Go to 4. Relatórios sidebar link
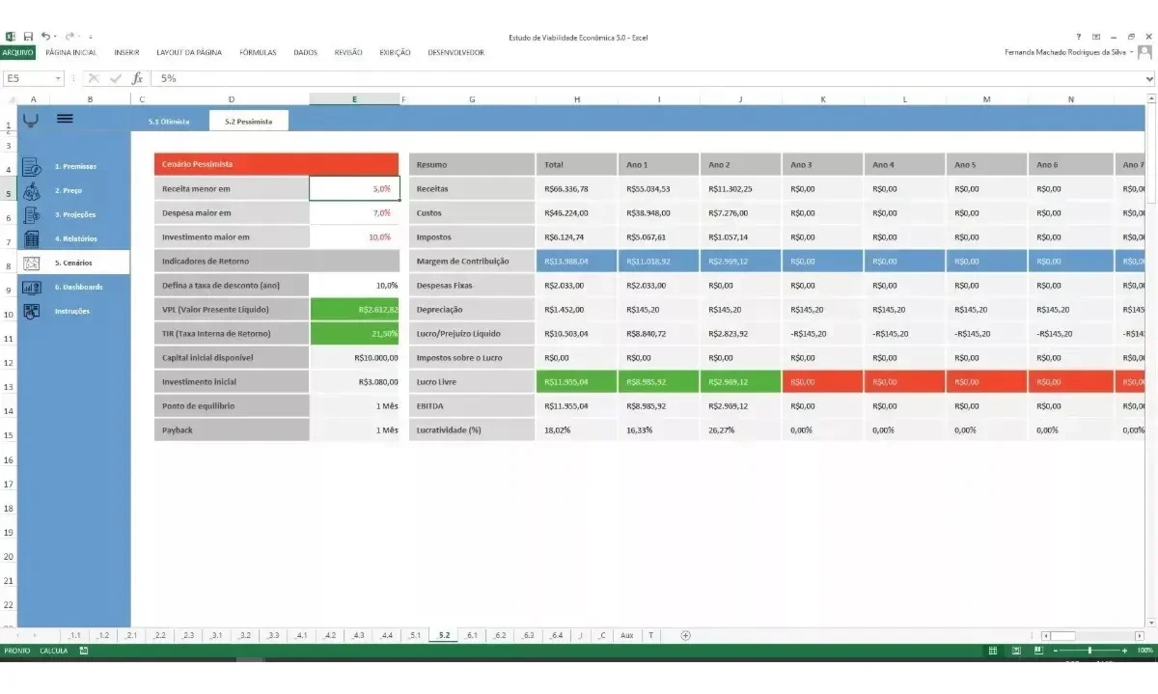This screenshot has height=694, width=1158. (x=76, y=238)
